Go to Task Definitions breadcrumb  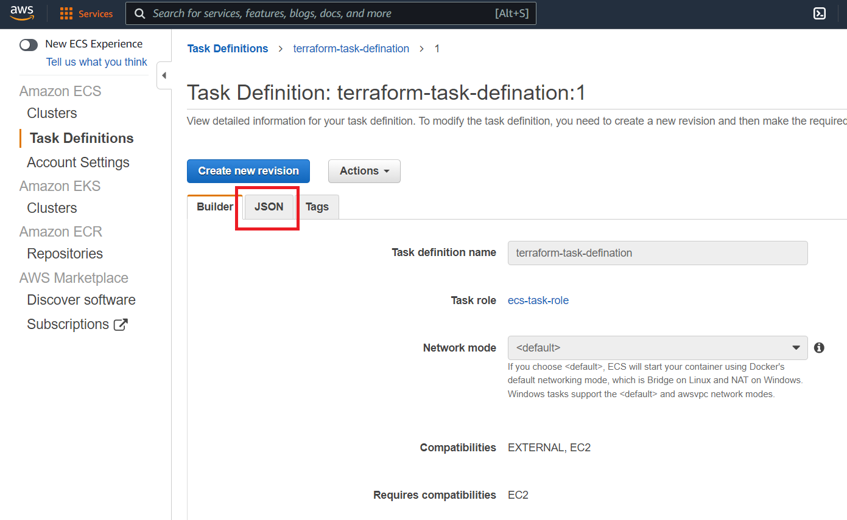[228, 49]
